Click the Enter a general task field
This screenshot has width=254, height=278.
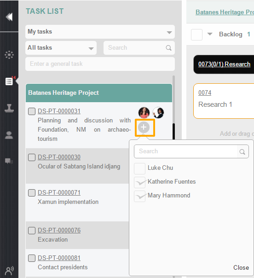pyautogui.click(x=100, y=64)
